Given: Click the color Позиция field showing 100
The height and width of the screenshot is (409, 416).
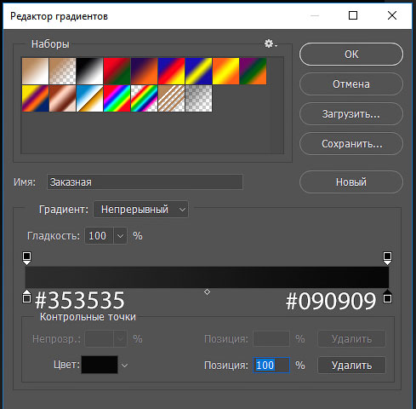Looking at the screenshot, I should 271,365.
